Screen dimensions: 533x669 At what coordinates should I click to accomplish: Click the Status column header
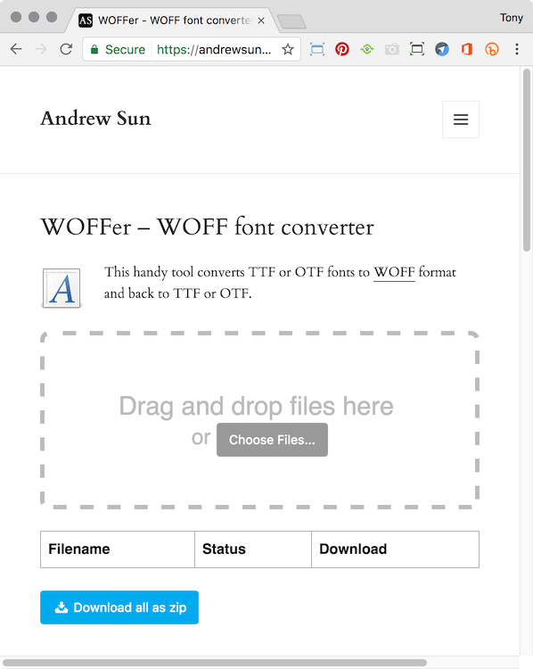(x=253, y=549)
